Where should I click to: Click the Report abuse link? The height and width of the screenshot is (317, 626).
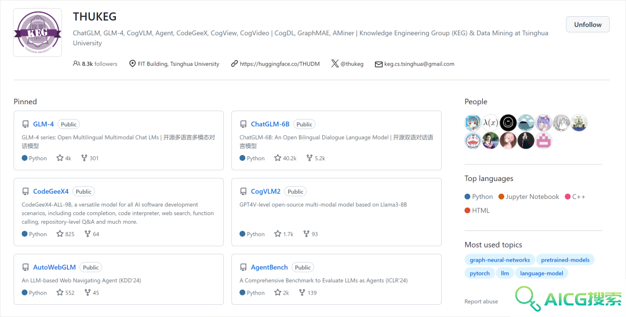click(481, 301)
